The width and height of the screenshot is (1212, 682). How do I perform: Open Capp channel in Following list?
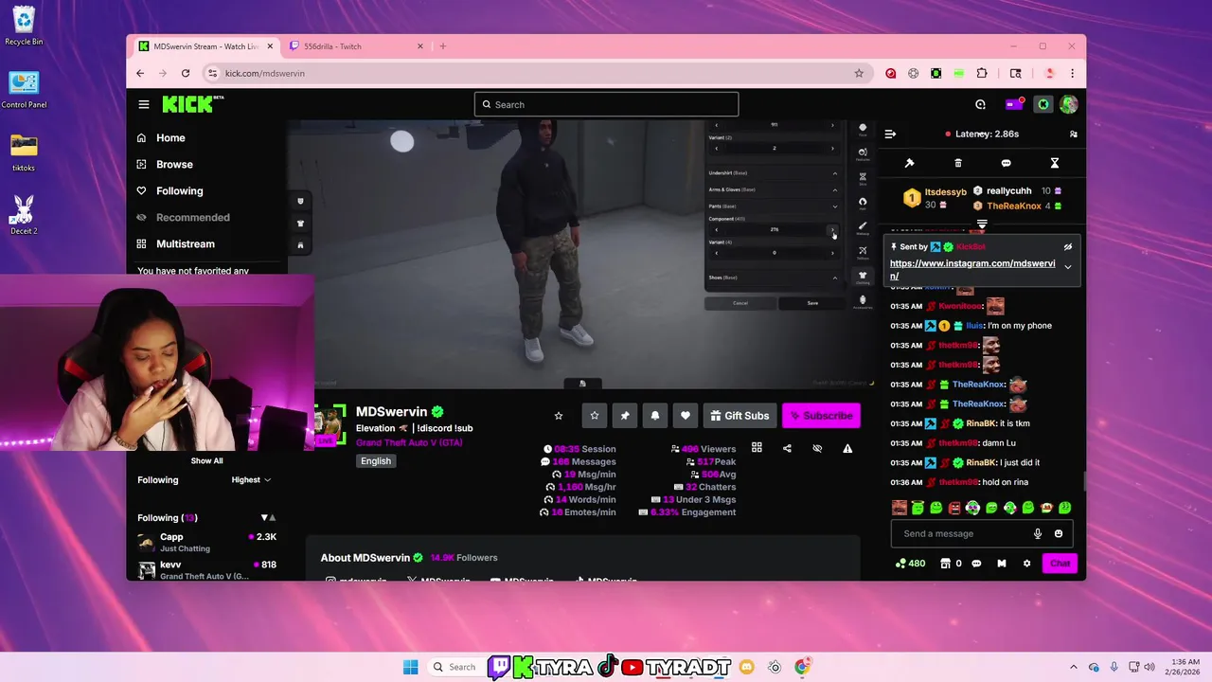(206, 542)
